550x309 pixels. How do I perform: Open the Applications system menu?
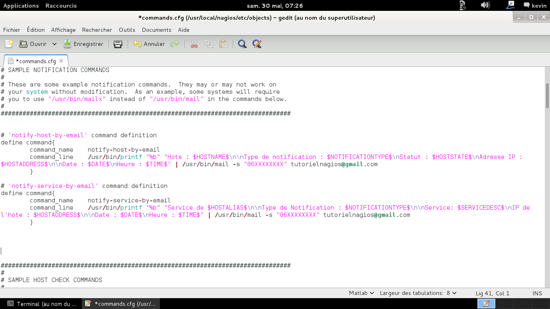21,6
